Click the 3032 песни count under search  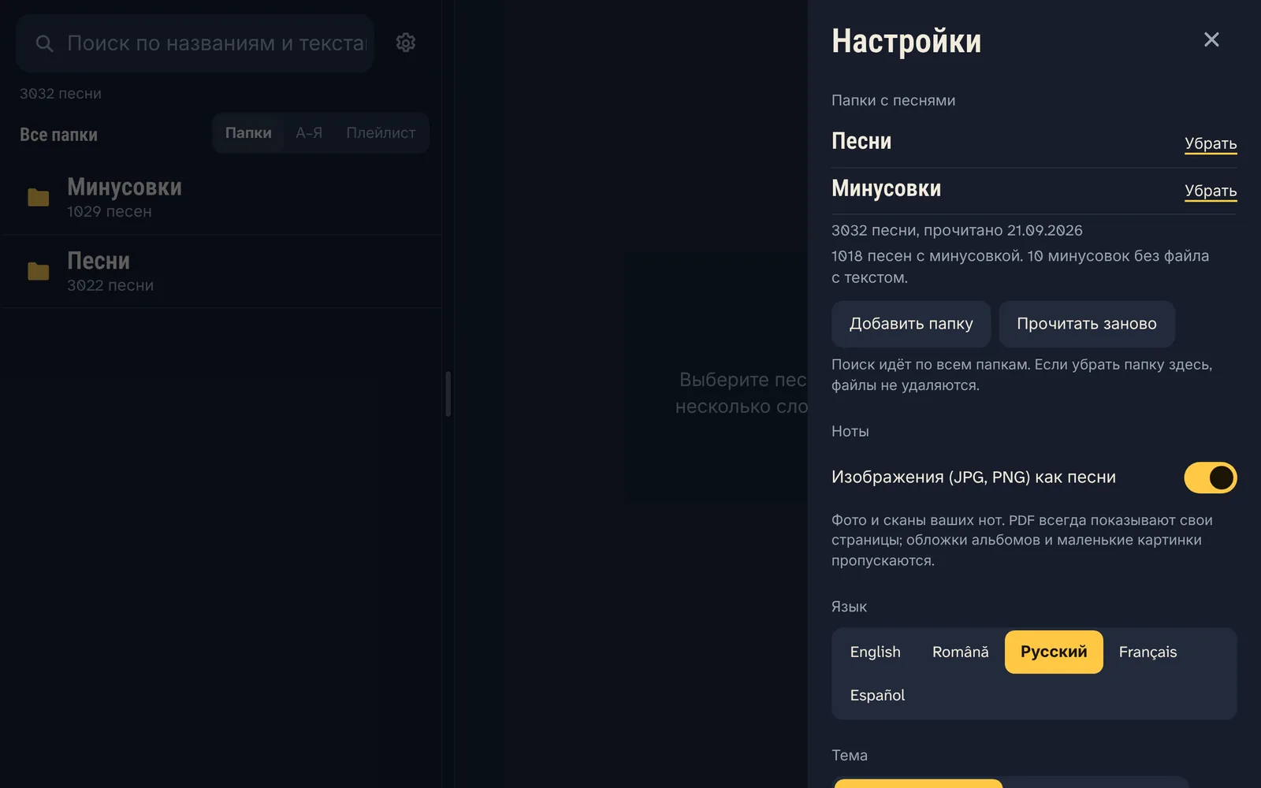pyautogui.click(x=61, y=94)
